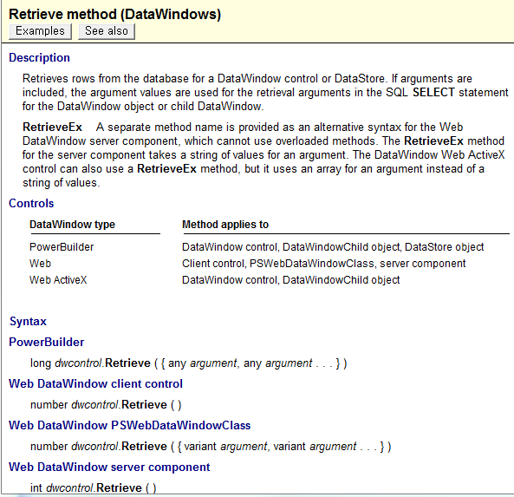Click the Description heading
The height and width of the screenshot is (497, 514).
(39, 57)
